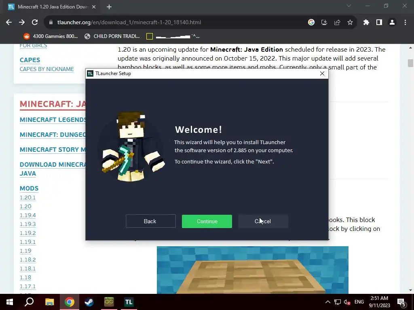Switch to the TL installer in the taskbar
Screen dimensions: 414x310
click(x=129, y=302)
